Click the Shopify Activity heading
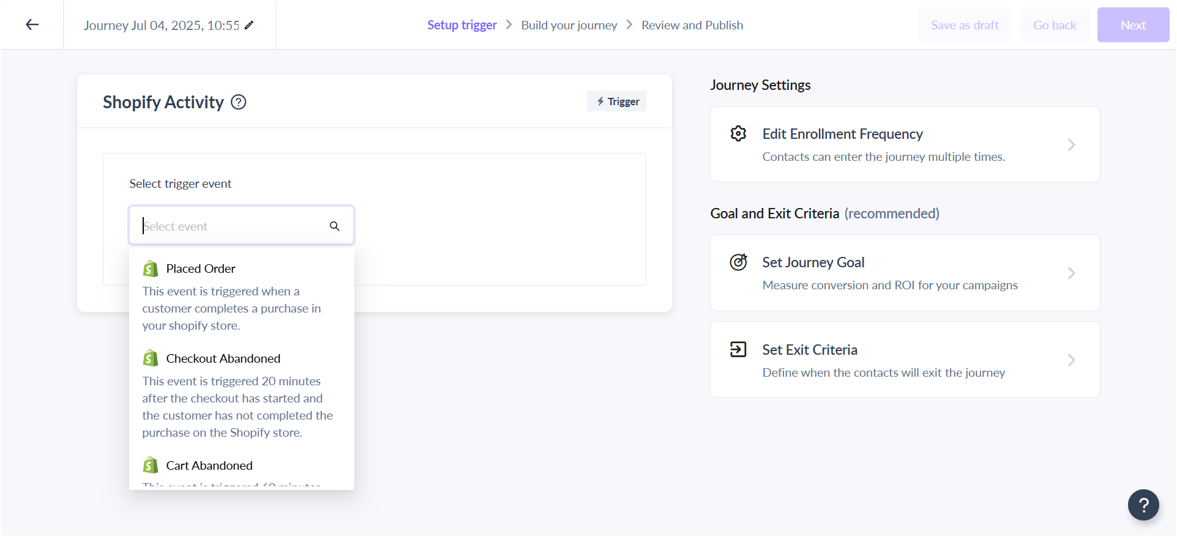 click(x=163, y=102)
